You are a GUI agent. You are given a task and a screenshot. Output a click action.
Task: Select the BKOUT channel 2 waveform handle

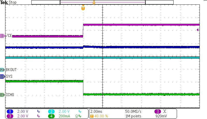[2, 70]
